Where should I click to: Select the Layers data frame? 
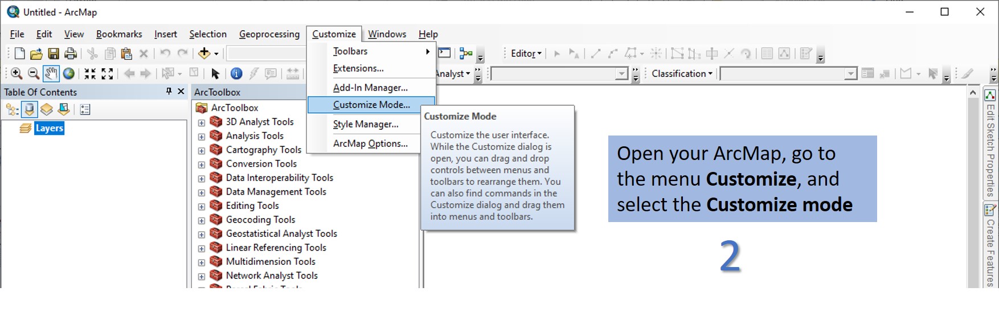49,128
